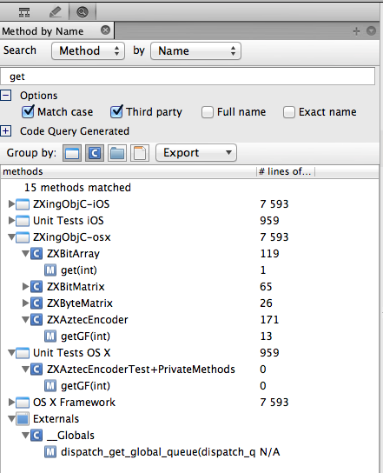Open the diagram view toolbar icon

coord(24,12)
